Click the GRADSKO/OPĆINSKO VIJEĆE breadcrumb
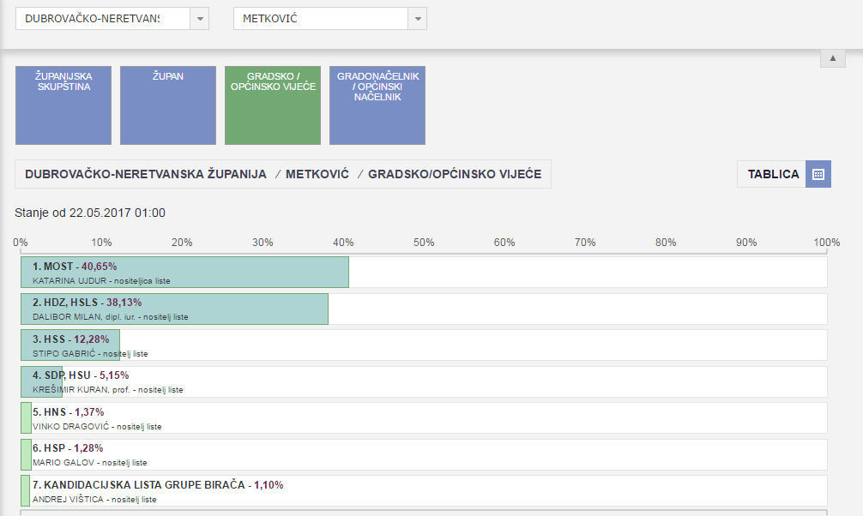This screenshot has width=863, height=516. click(x=455, y=174)
